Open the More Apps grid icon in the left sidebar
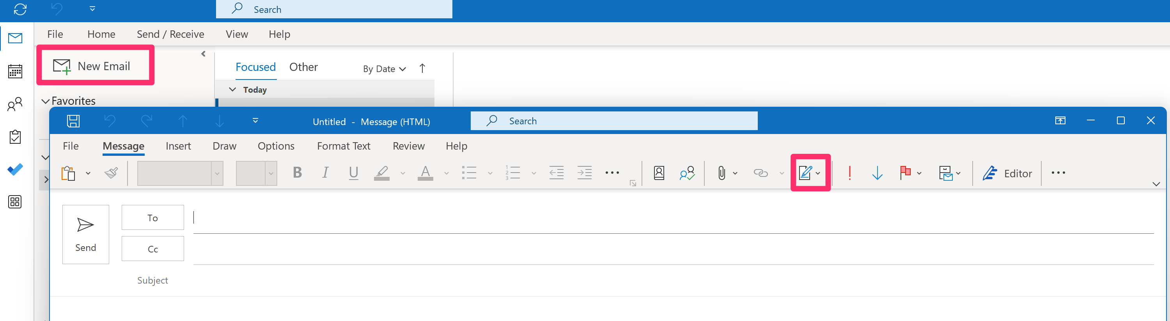The height and width of the screenshot is (321, 1170). click(15, 202)
